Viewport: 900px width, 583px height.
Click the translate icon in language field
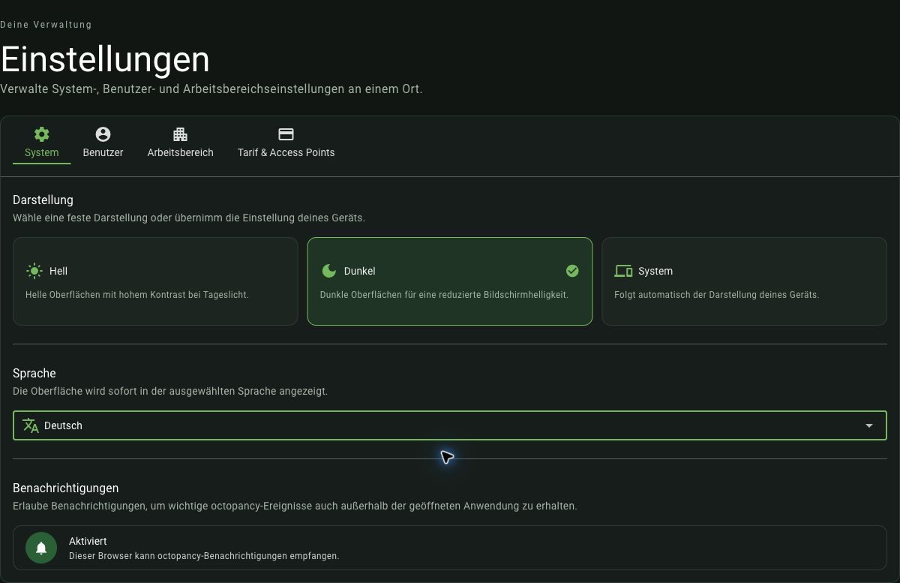tap(31, 425)
